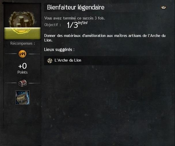Viewport: 175px width, 146px height.
Task: Click the Infini superscript label
Action: click(83, 23)
